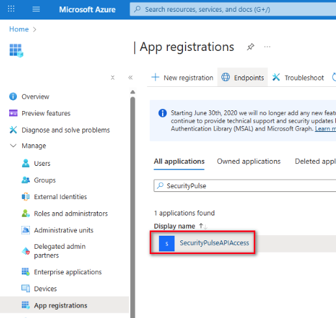Switch to the Deleted applications tab

coord(315,161)
